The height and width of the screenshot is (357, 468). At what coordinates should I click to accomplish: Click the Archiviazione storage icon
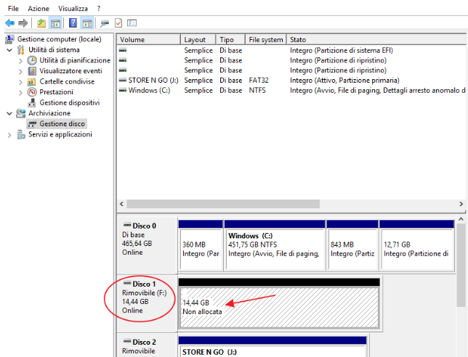pos(20,113)
